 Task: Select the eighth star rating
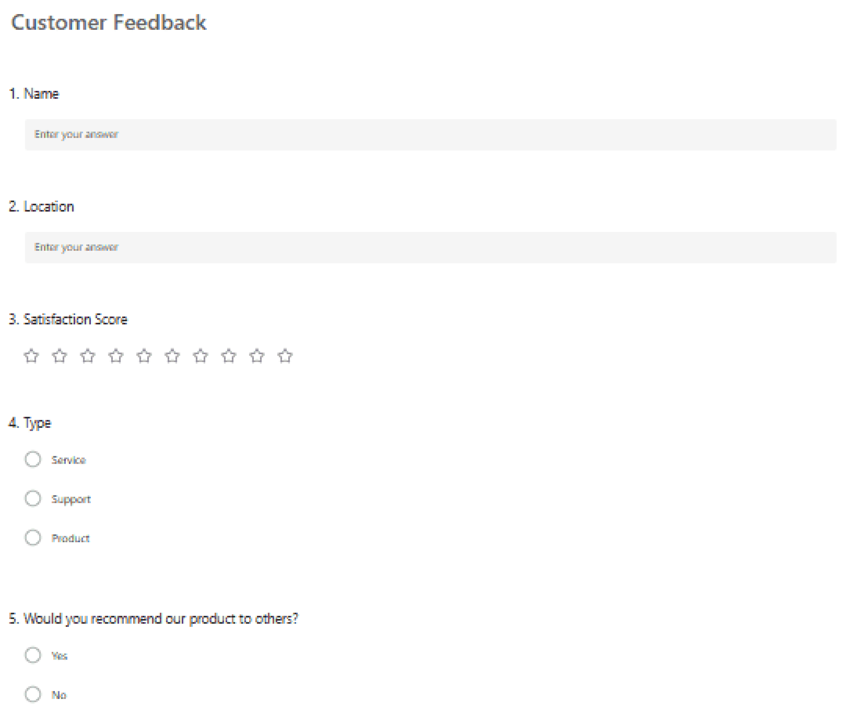(228, 356)
